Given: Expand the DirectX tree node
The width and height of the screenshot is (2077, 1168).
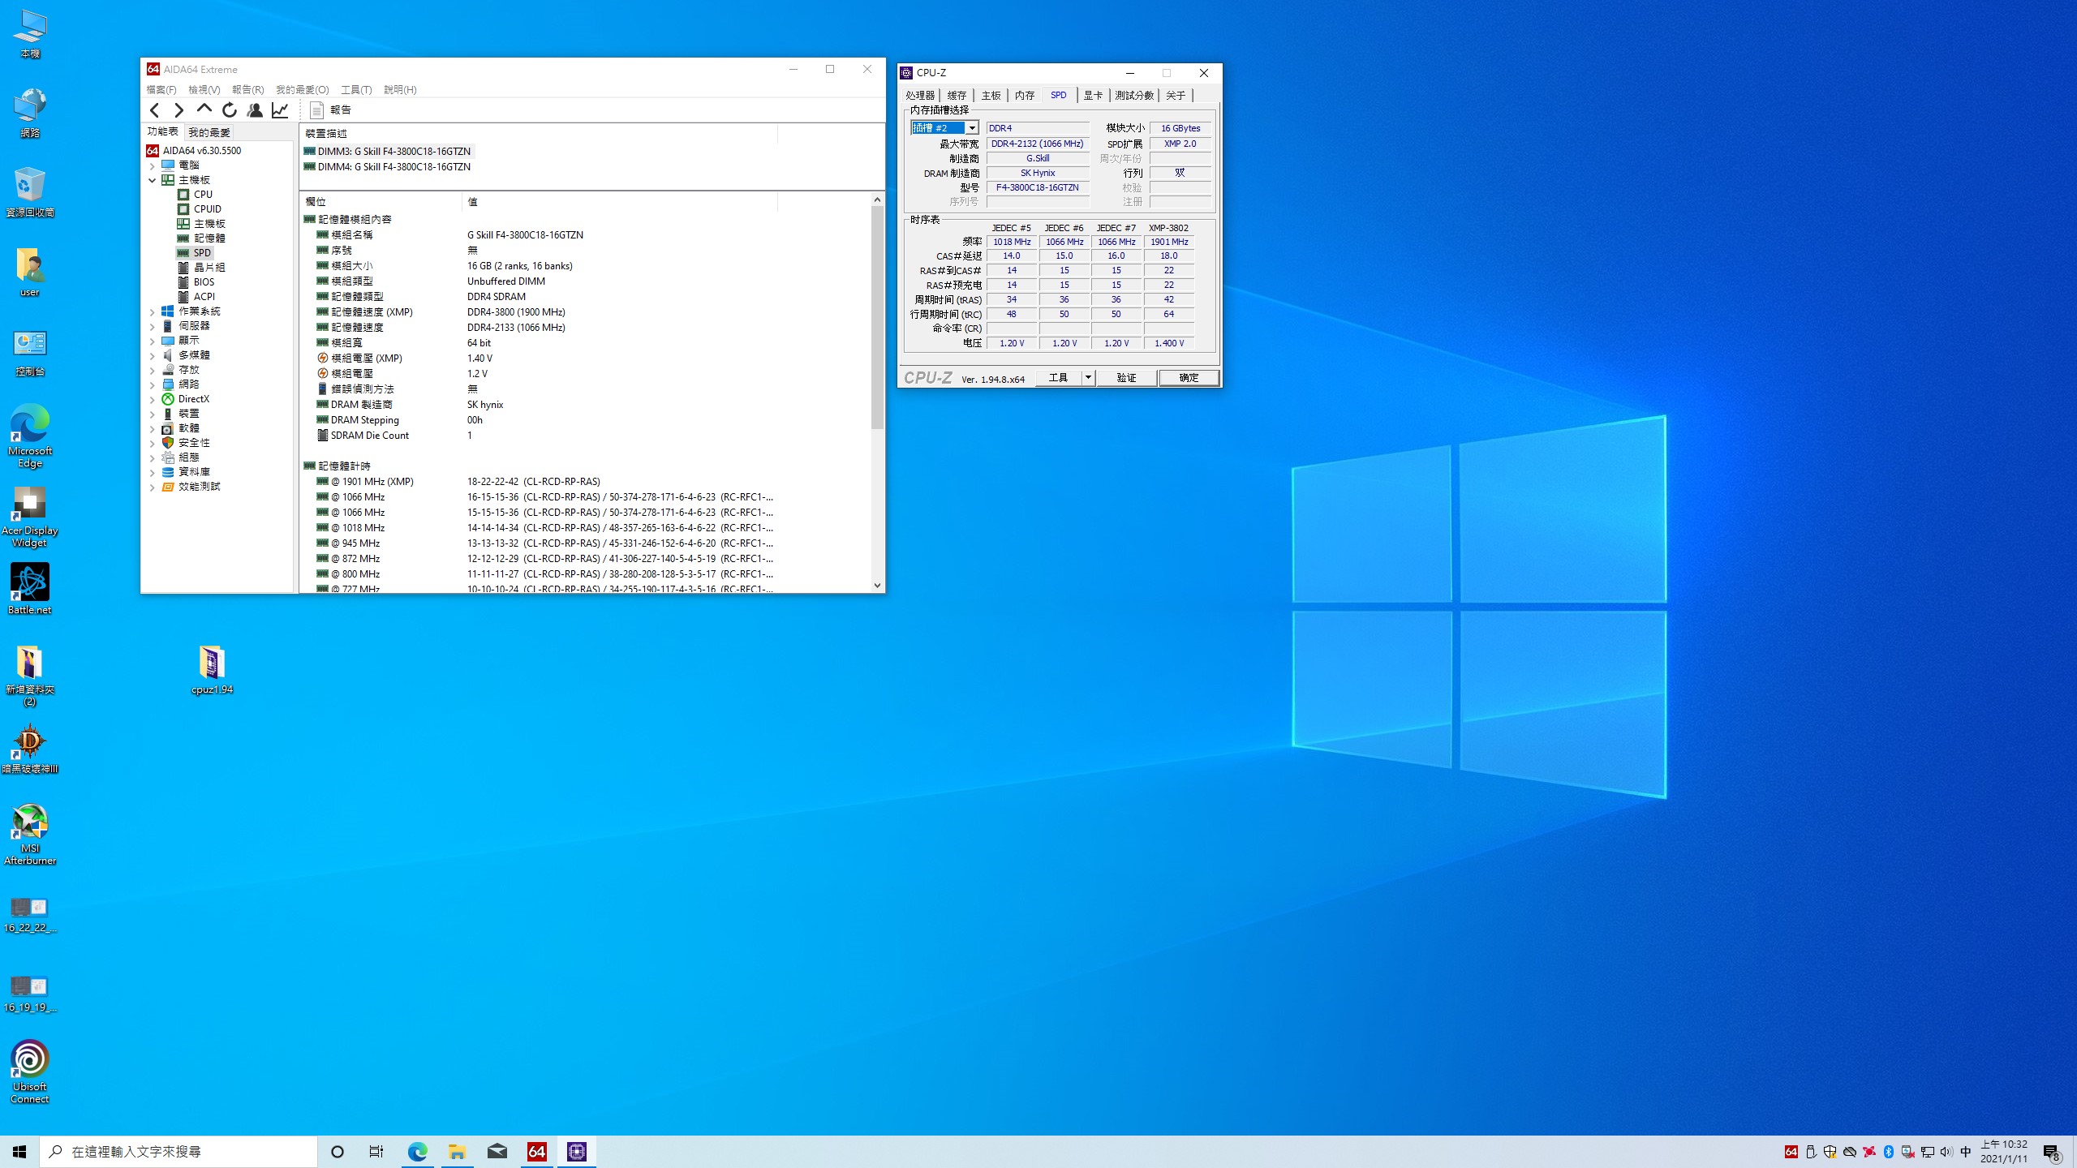Looking at the screenshot, I should click(x=152, y=399).
